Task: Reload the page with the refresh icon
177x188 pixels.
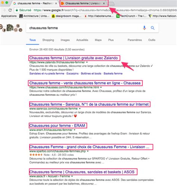Action: [x=10, y=10]
